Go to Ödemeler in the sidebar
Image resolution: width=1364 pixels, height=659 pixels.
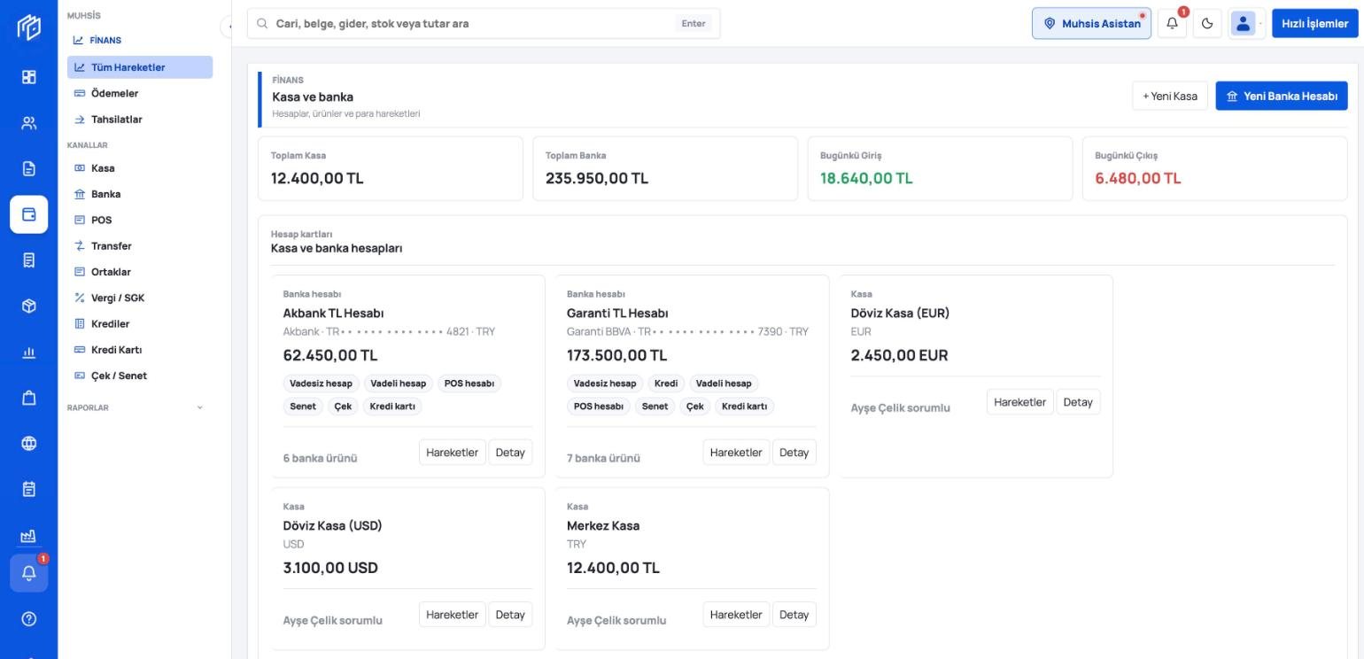point(140,93)
